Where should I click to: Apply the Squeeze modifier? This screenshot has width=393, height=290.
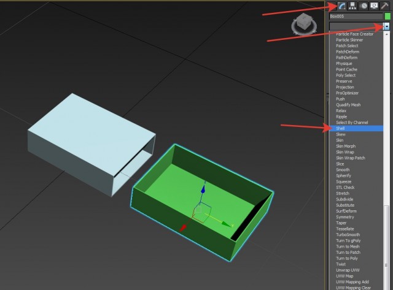(344, 182)
